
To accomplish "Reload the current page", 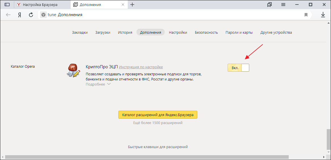I will click(31, 15).
